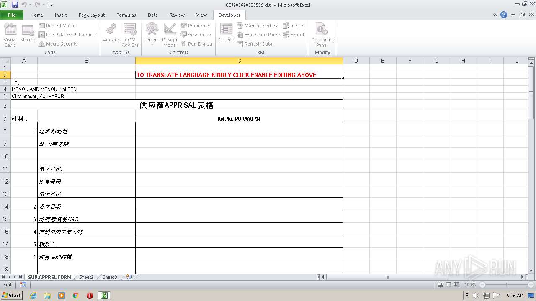Open Macro Security settings
Image resolution: width=536 pixels, height=301 pixels.
coord(58,44)
